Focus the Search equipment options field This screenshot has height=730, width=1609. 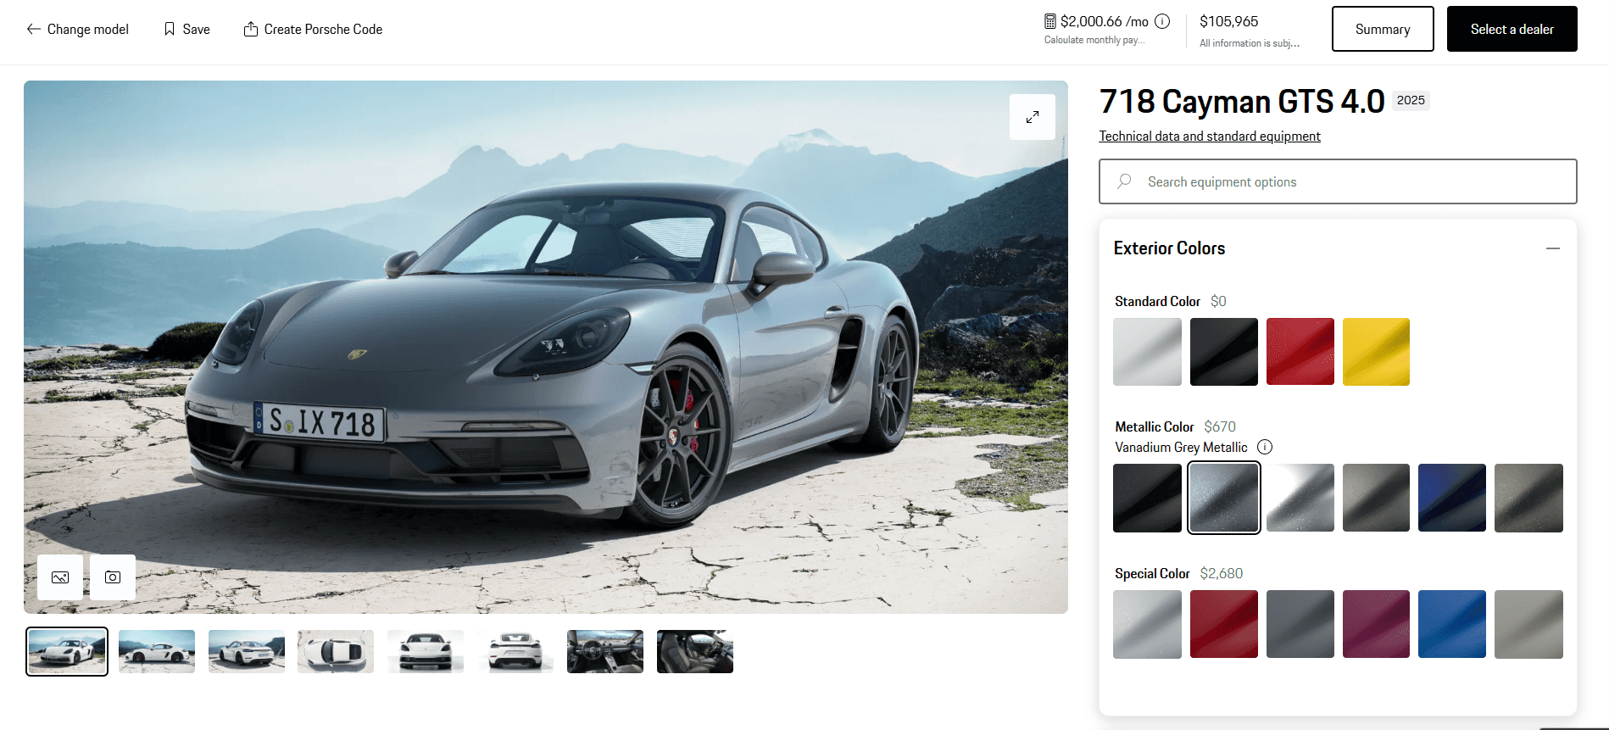click(x=1338, y=181)
